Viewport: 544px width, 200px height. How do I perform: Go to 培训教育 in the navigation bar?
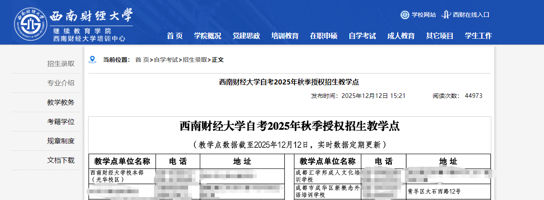(285, 36)
